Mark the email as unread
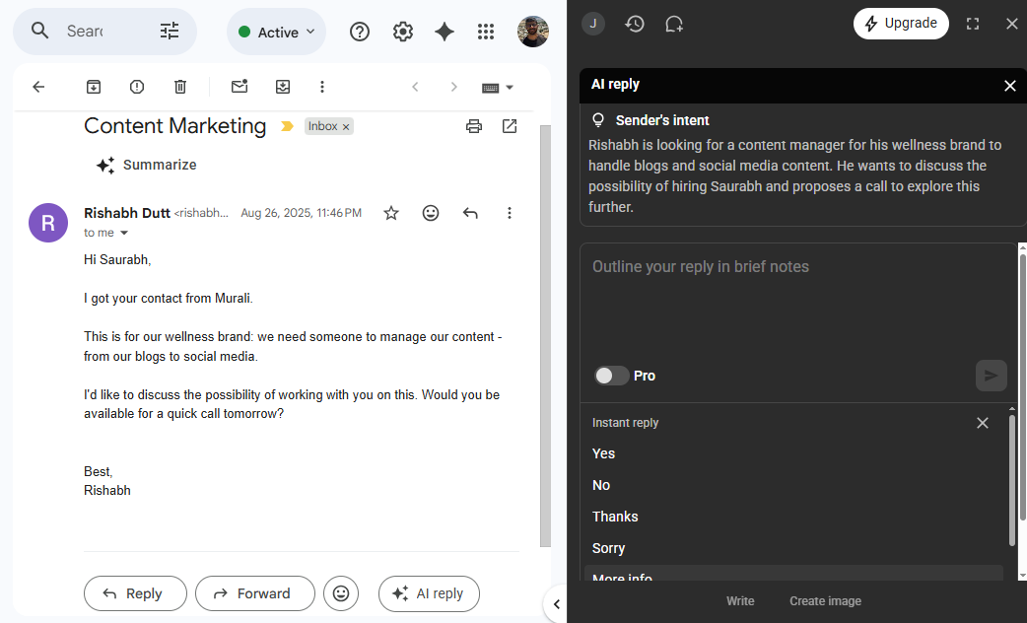The height and width of the screenshot is (623, 1027). [x=240, y=87]
